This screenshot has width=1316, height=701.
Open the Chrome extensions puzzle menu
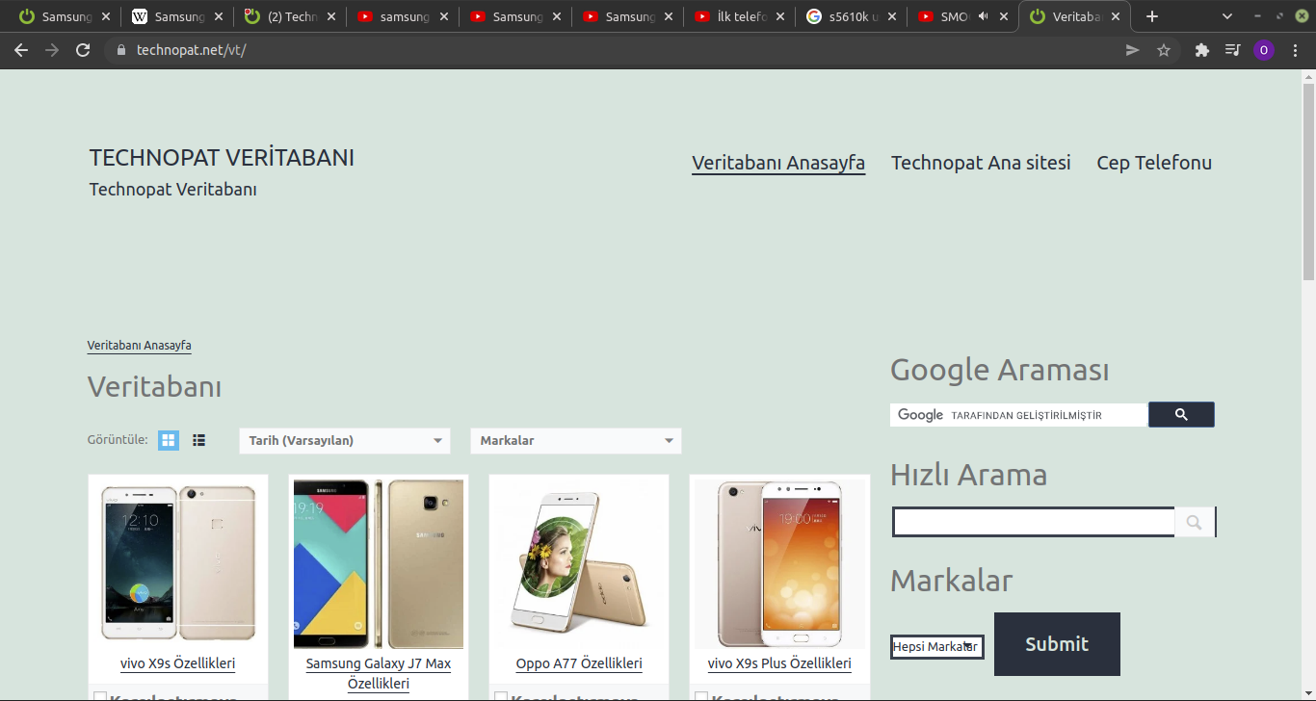[1201, 50]
